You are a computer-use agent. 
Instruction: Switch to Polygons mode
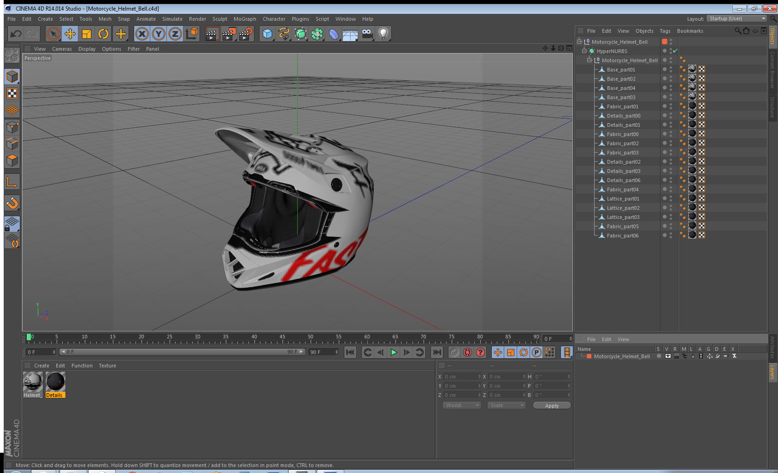coord(12,160)
